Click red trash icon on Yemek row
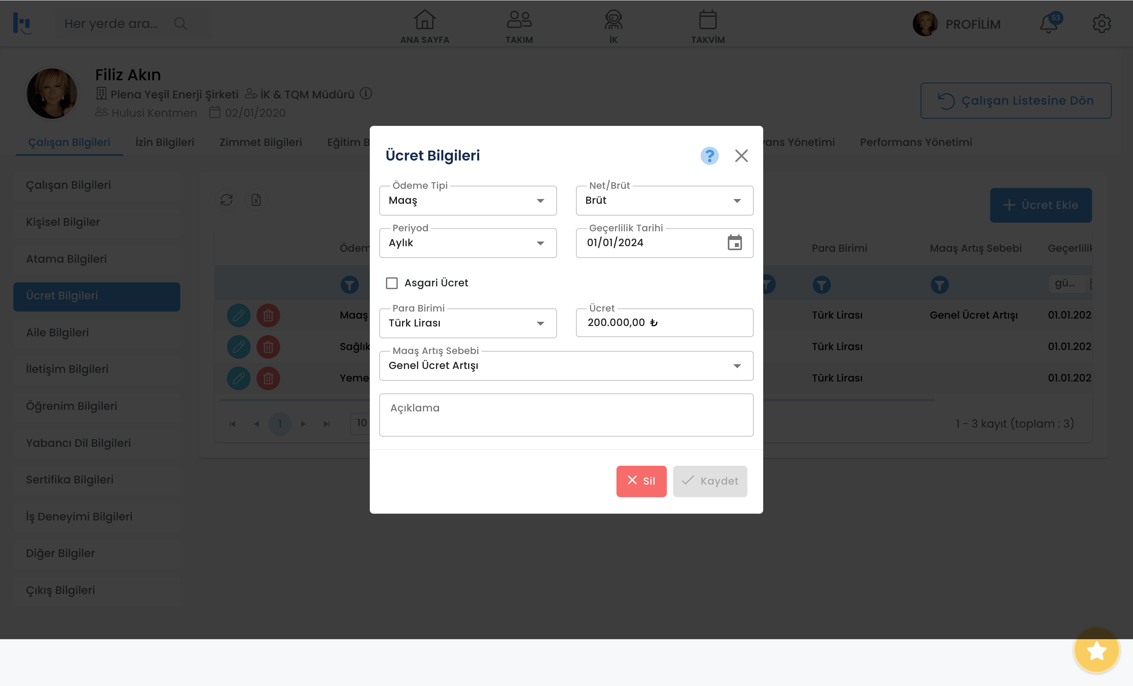The width and height of the screenshot is (1133, 686). [268, 378]
